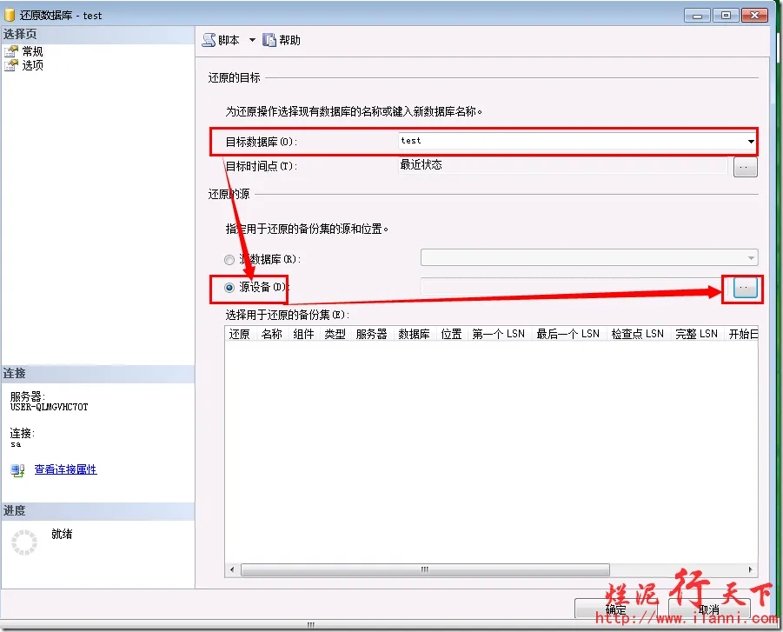The image size is (783, 632).
Task: Click the 类型 column header
Action: [x=335, y=334]
